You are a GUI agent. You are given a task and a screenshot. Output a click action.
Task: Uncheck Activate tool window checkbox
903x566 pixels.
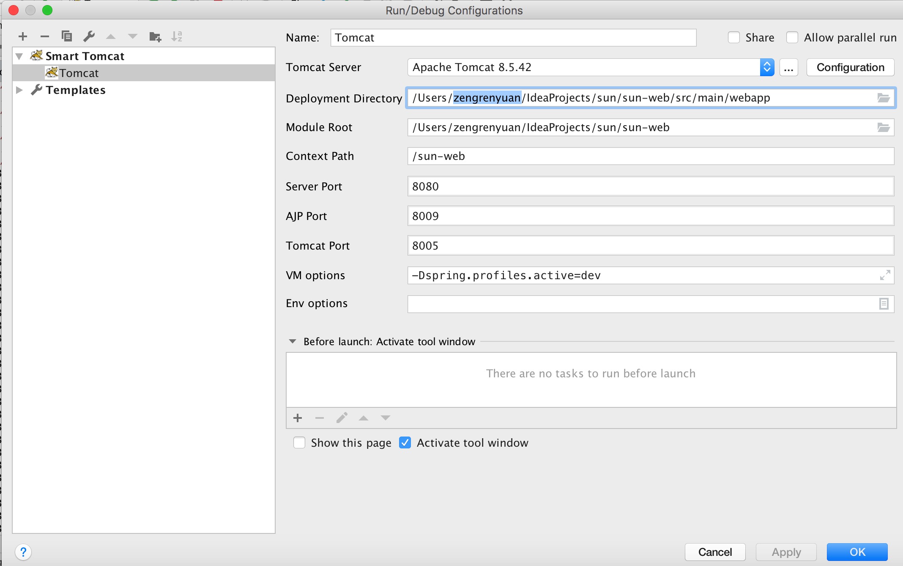(x=405, y=443)
